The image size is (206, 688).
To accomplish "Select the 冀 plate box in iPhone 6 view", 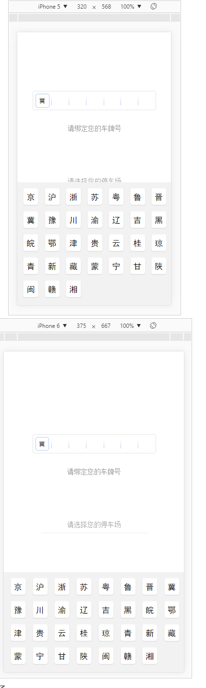I will tap(42, 444).
